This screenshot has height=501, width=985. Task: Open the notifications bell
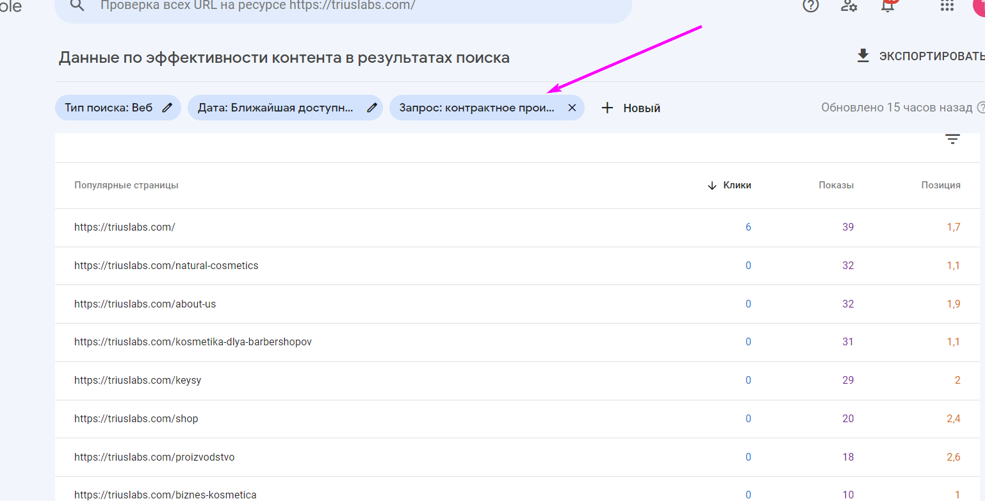[888, 5]
